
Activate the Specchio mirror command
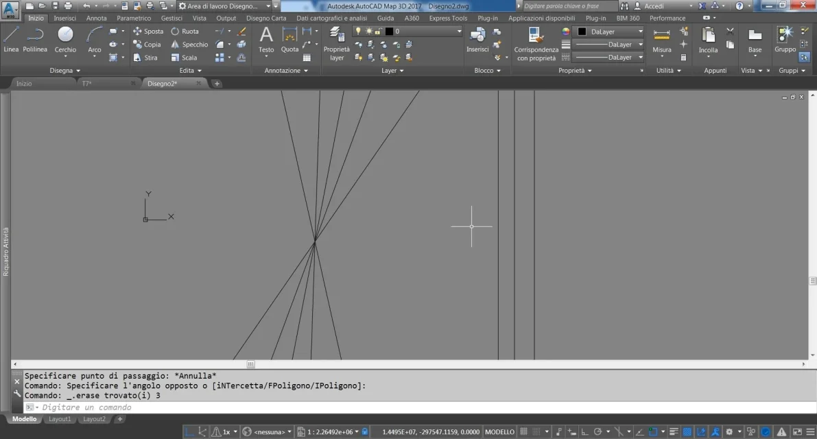point(189,45)
